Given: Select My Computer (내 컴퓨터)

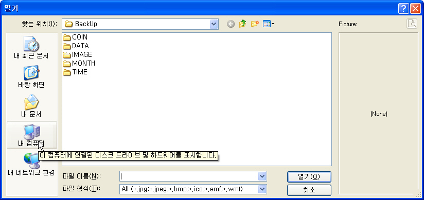Looking at the screenshot, I should 31,135.
